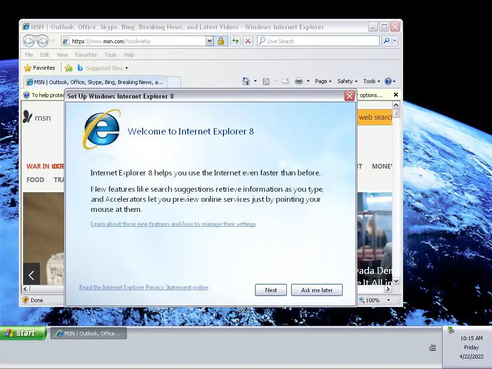Viewport: 492px width, 369px height.
Task: Open the Safety command bar menu
Action: tap(347, 81)
